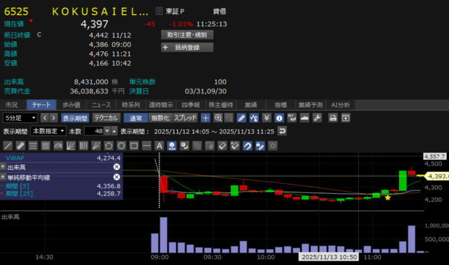Toggle the crosshair cursor button
The image size is (449, 265).
click(x=206, y=118)
